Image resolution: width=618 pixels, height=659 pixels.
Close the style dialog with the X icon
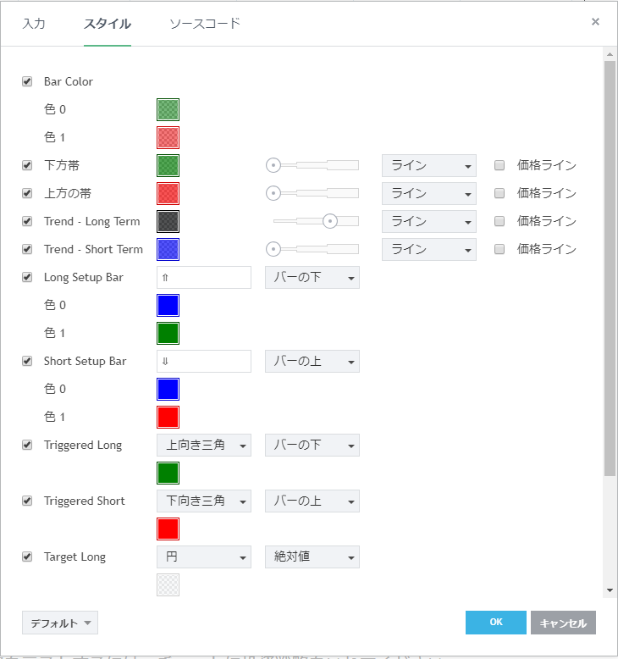point(595,22)
